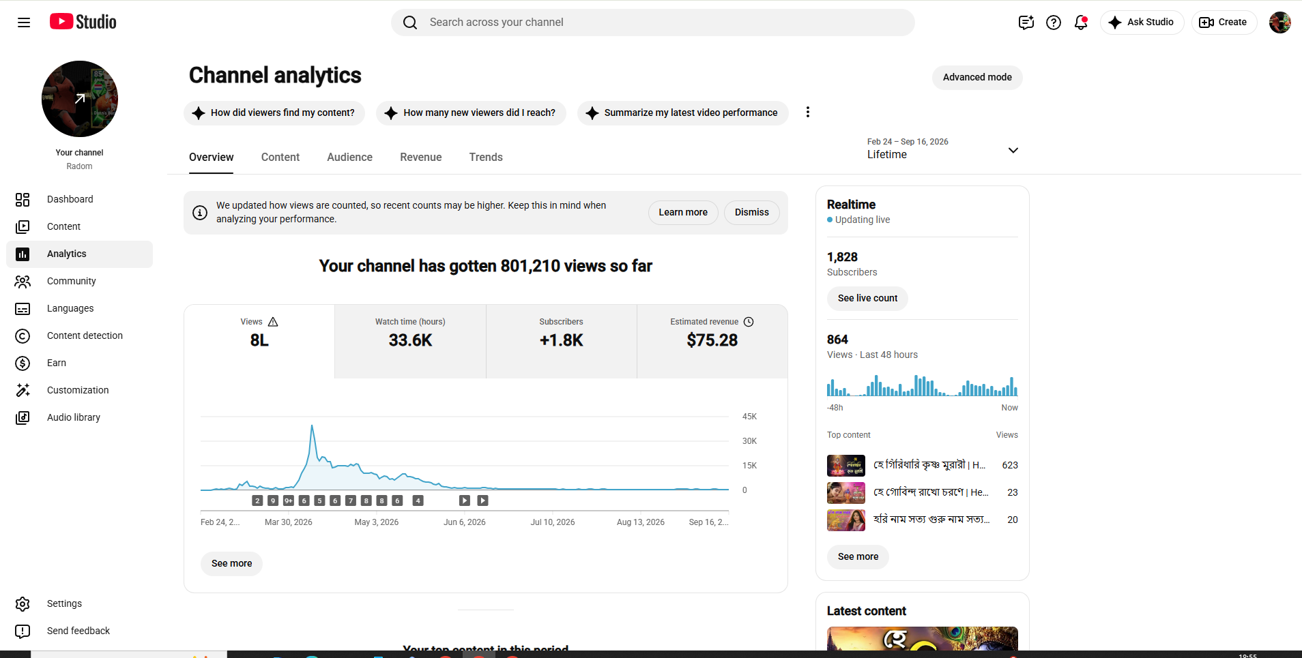Select 'Summarize my latest video performance' prompt
This screenshot has height=658, width=1302.
682,113
